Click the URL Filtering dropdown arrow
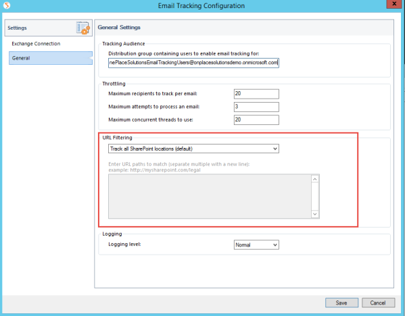 point(275,149)
